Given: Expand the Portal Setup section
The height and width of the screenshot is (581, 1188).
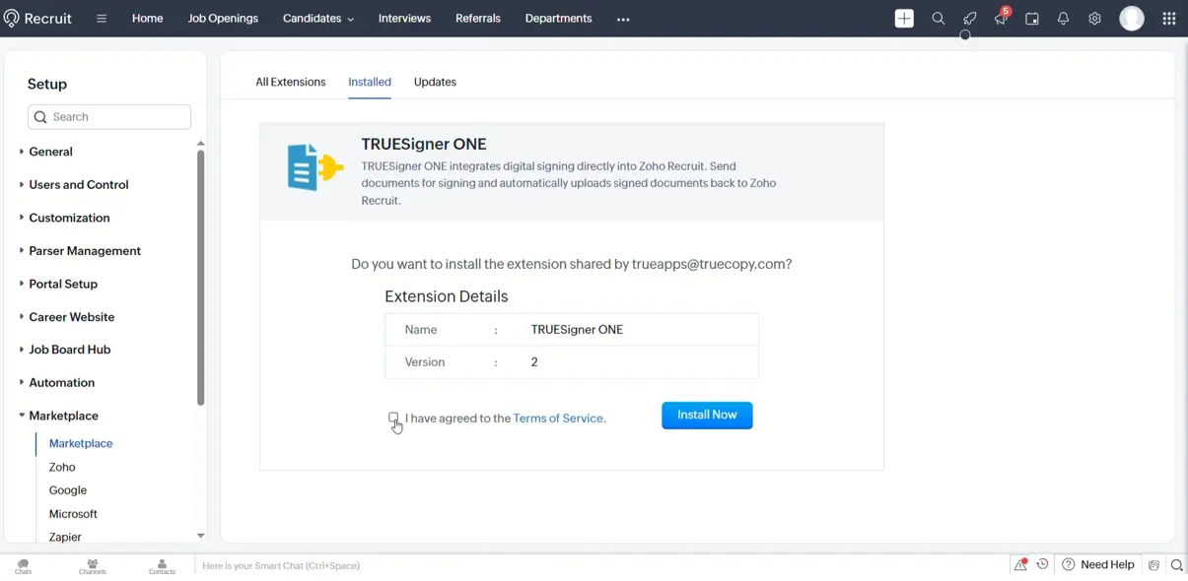Looking at the screenshot, I should (58, 284).
